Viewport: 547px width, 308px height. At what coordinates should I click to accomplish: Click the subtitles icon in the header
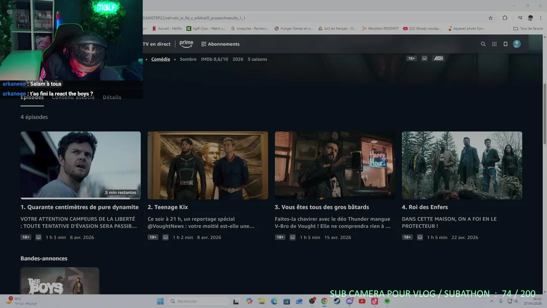click(424, 58)
